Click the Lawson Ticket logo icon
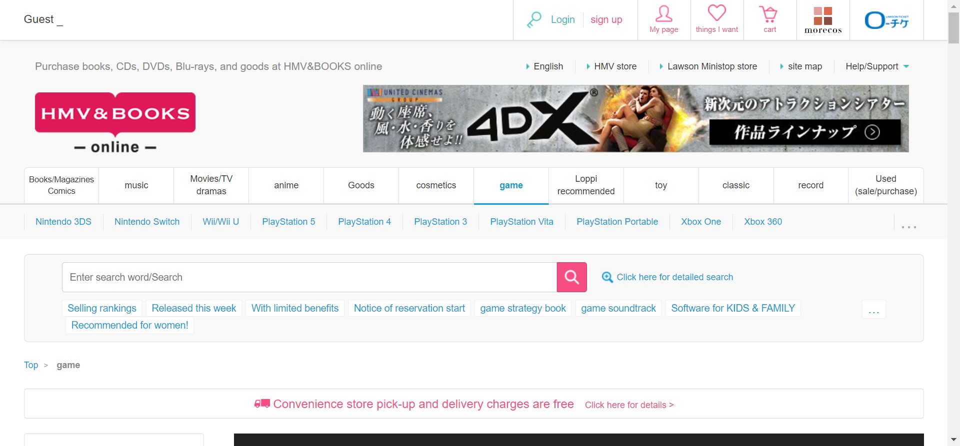 pyautogui.click(x=886, y=20)
